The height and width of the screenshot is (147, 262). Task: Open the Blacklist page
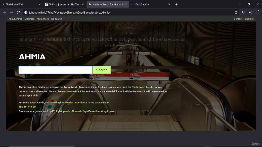249,19
